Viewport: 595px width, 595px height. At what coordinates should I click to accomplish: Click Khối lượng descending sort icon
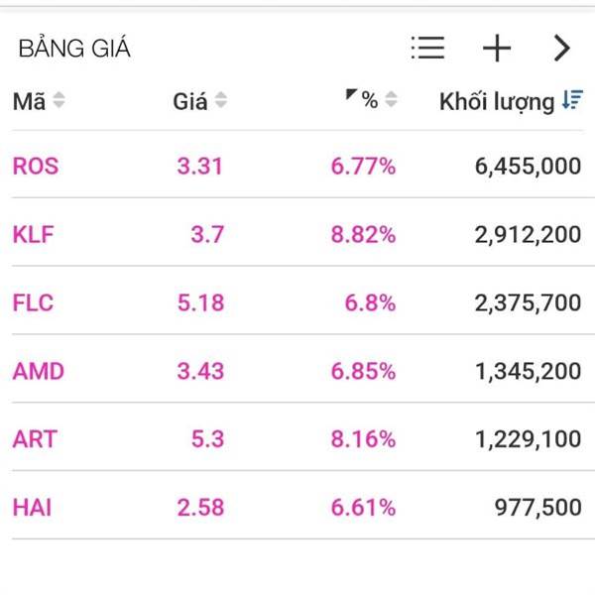(x=571, y=100)
